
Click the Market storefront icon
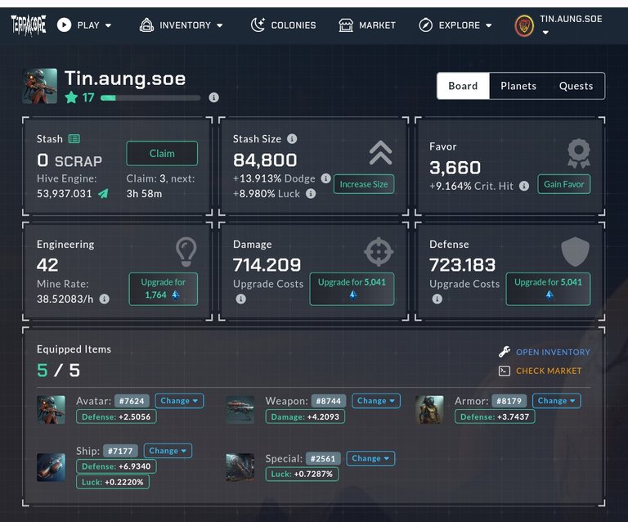(x=346, y=25)
